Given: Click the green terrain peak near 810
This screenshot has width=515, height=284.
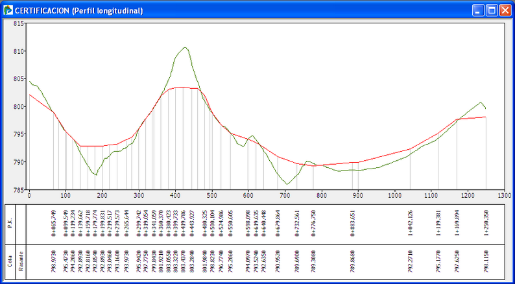Looking at the screenshot, I should click(186, 47).
